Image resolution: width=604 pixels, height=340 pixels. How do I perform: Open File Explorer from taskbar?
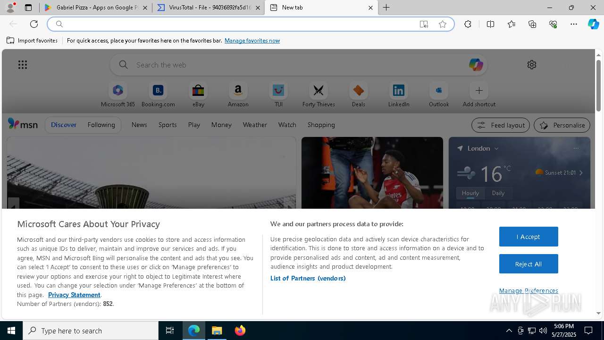tap(217, 331)
